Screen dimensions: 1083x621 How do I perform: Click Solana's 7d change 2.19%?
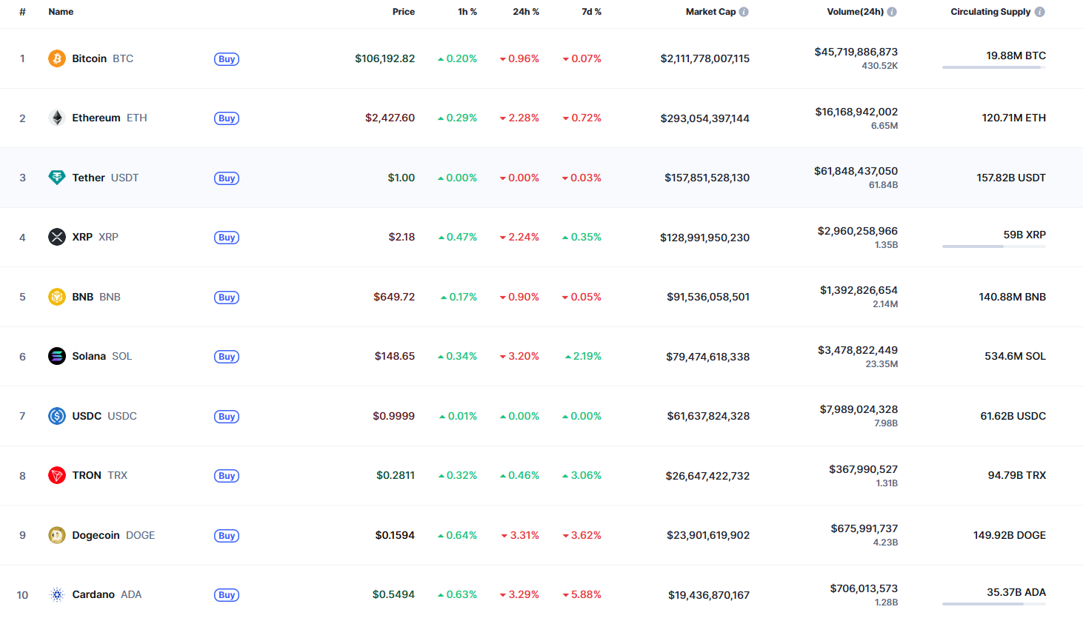pos(583,356)
